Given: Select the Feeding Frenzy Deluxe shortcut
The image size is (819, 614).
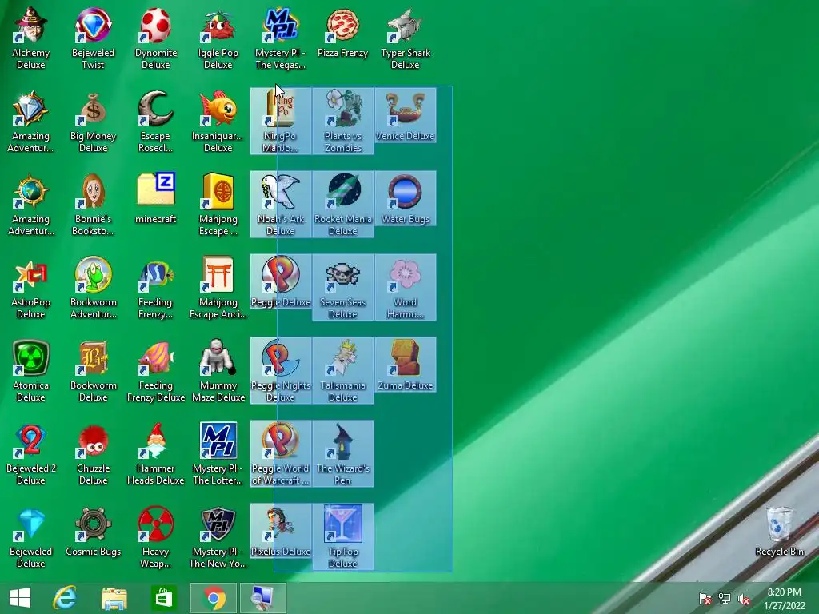Looking at the screenshot, I should [156, 371].
